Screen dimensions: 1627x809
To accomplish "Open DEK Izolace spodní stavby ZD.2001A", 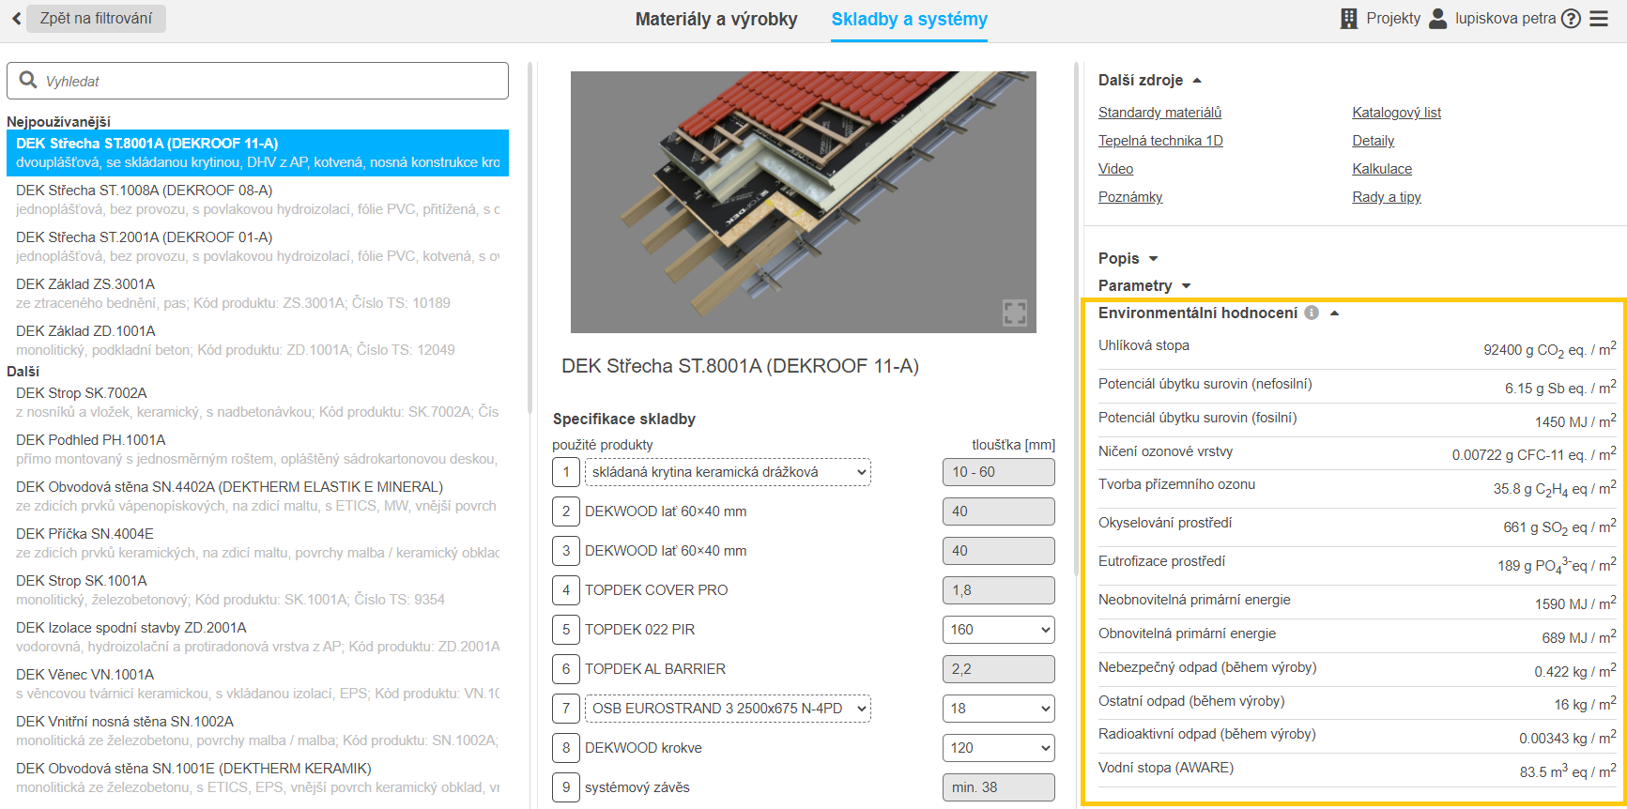I will tap(257, 636).
